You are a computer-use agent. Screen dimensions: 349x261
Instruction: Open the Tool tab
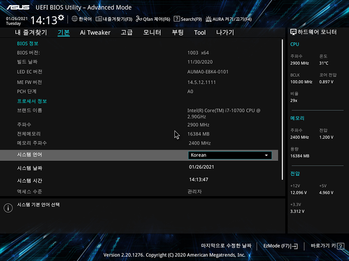[200, 32]
